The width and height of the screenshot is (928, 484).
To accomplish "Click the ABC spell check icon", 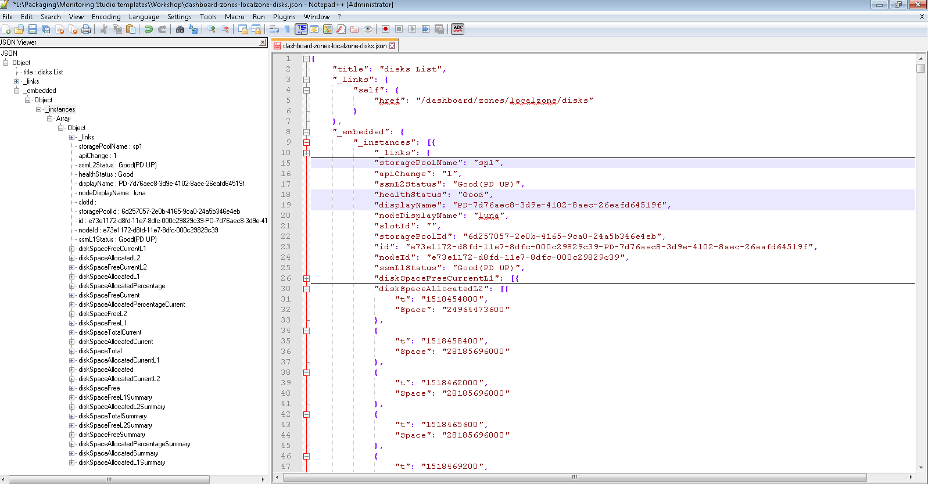I will [x=458, y=29].
